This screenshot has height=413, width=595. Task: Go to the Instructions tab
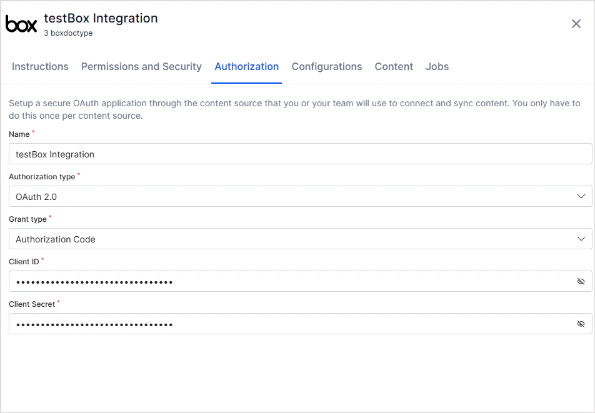coord(40,67)
